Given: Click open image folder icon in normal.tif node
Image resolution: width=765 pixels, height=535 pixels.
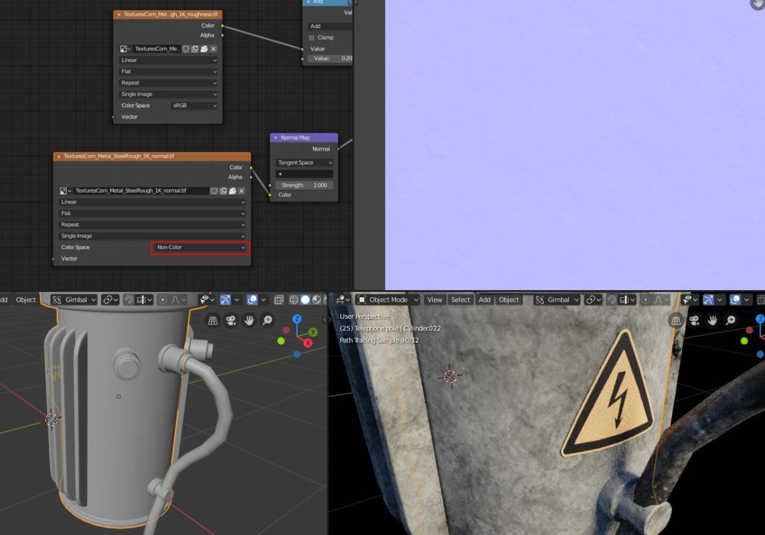Looking at the screenshot, I should 233,191.
